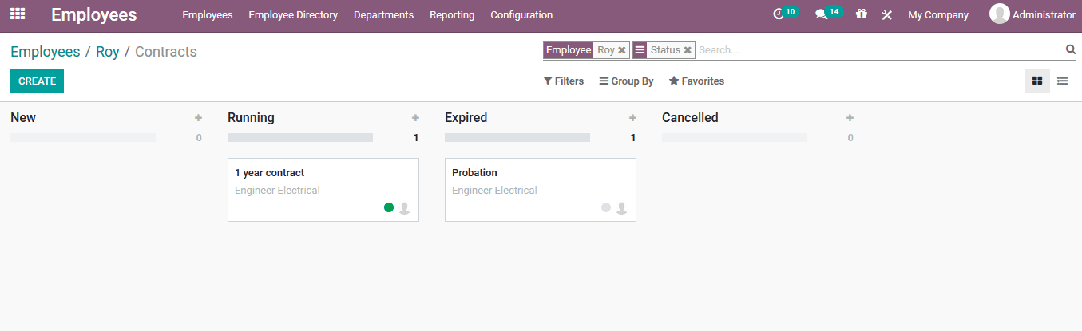Add a contract in the New column
Viewport: 1082px width, 331px height.
[x=198, y=118]
